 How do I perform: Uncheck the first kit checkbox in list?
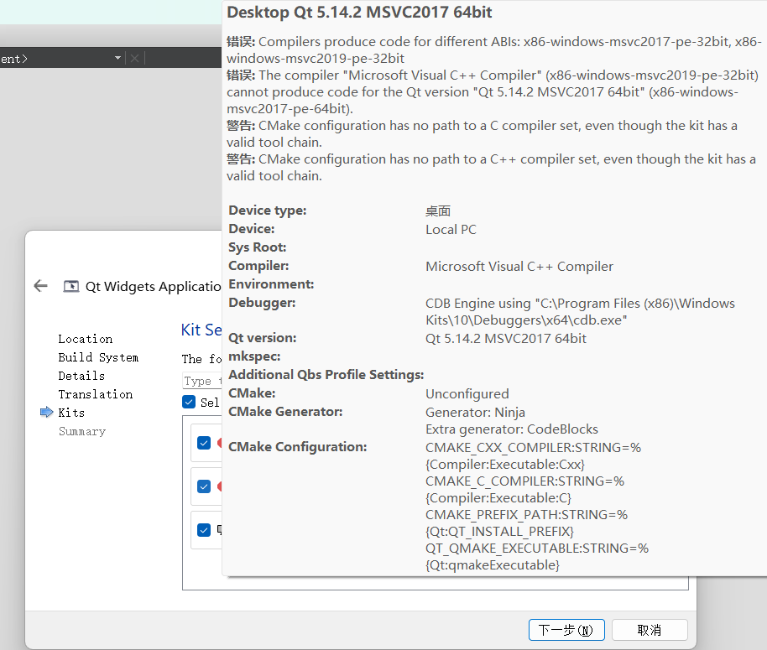click(x=204, y=443)
